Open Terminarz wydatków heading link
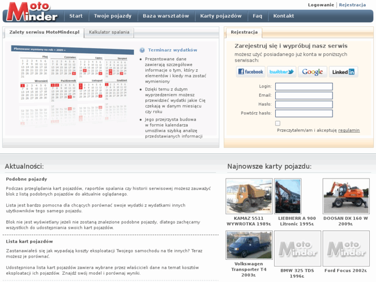This screenshot has width=376, height=282. click(x=172, y=50)
